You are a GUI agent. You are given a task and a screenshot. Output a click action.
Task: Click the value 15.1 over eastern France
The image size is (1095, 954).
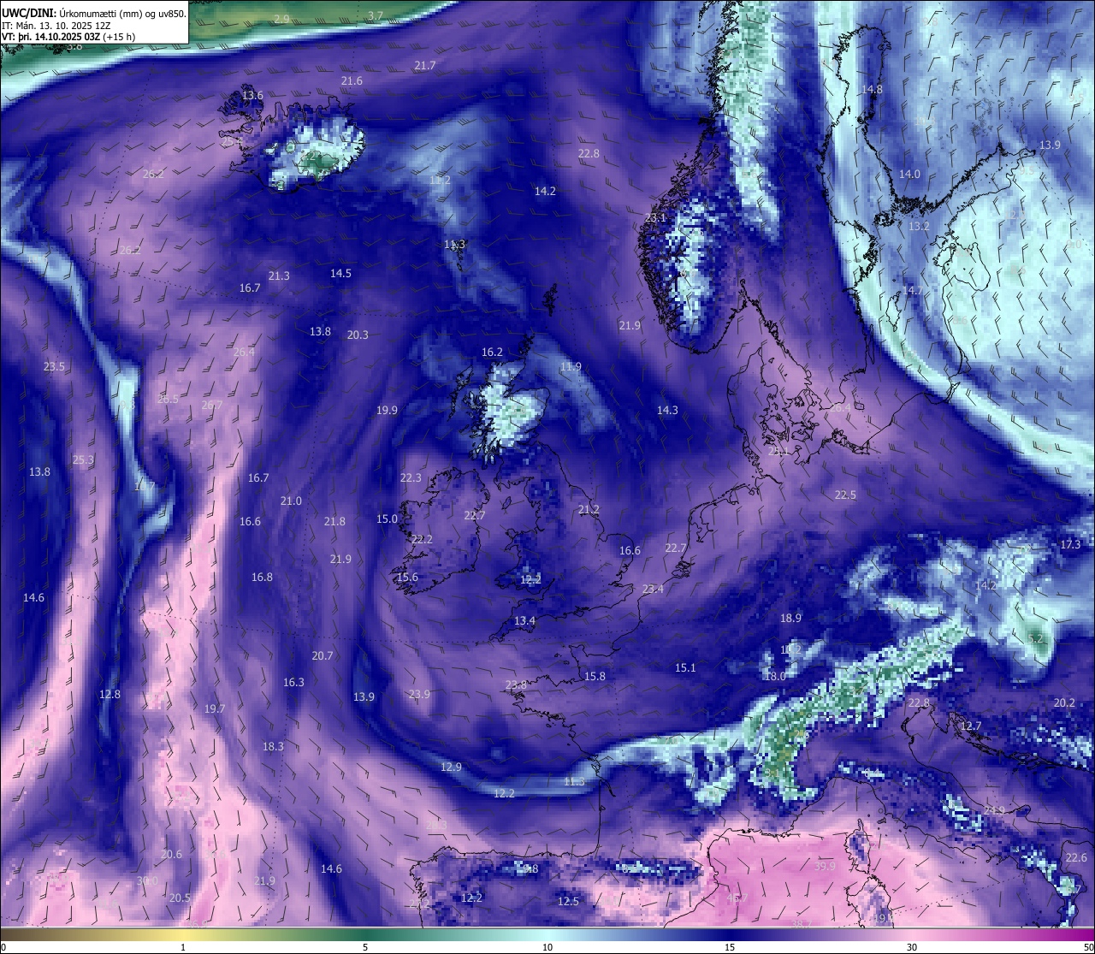pos(685,667)
